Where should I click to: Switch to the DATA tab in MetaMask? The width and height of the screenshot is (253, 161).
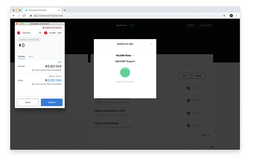(x=31, y=56)
